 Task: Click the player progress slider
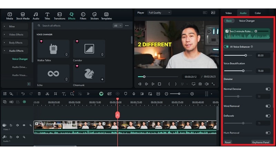pos(158,77)
